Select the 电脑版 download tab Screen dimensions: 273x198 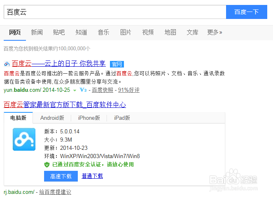point(18,118)
